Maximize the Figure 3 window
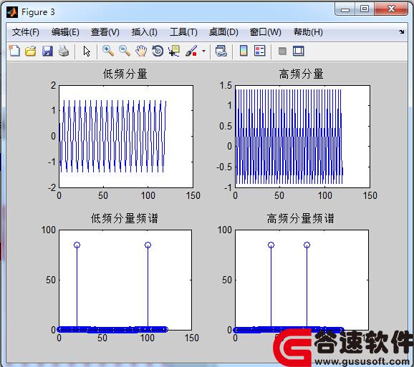The height and width of the screenshot is (367, 414). tap(365, 9)
